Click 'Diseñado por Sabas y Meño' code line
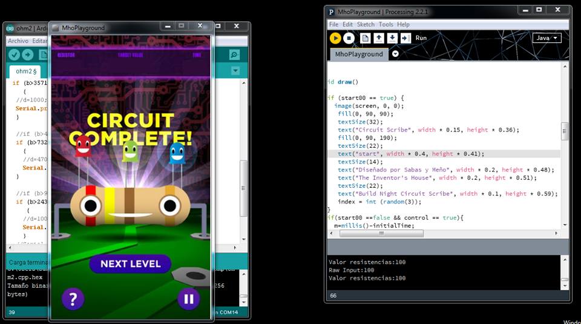Image resolution: width=581 pixels, height=324 pixels. pyautogui.click(x=446, y=170)
